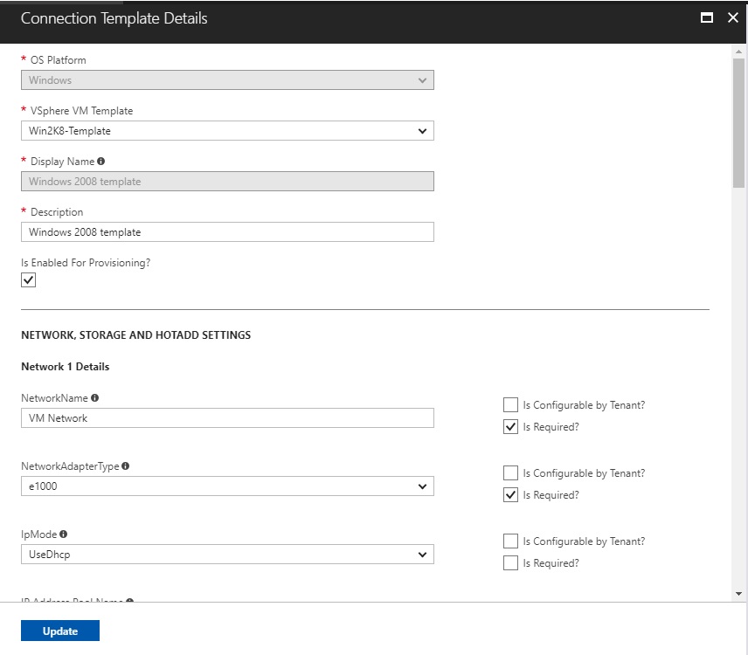Click the NetworkAdapterType info icon
This screenshot has height=655, width=748.
126,466
